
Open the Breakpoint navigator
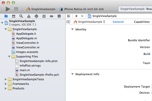click(x=52, y=16)
